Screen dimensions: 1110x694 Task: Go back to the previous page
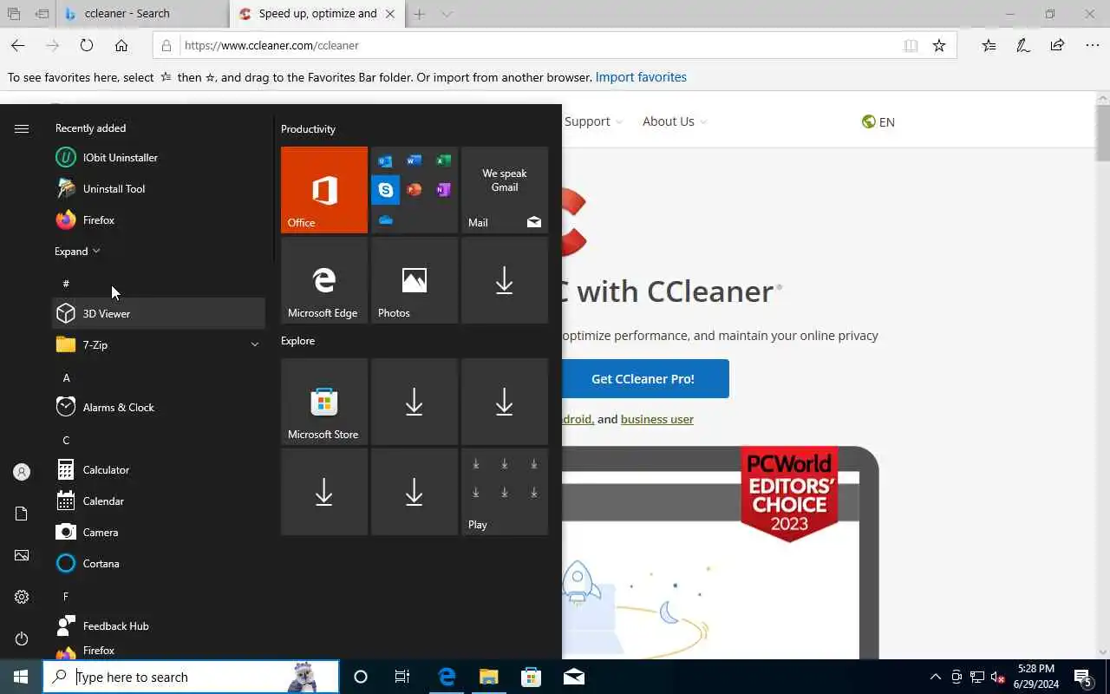18,46
